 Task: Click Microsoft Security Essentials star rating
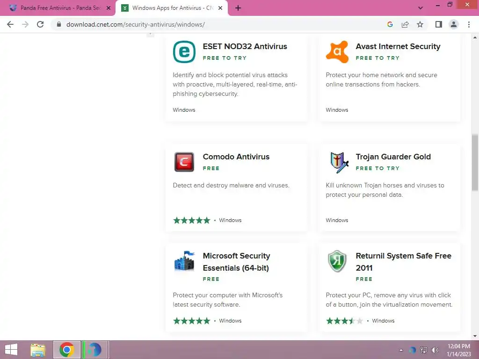tap(191, 321)
